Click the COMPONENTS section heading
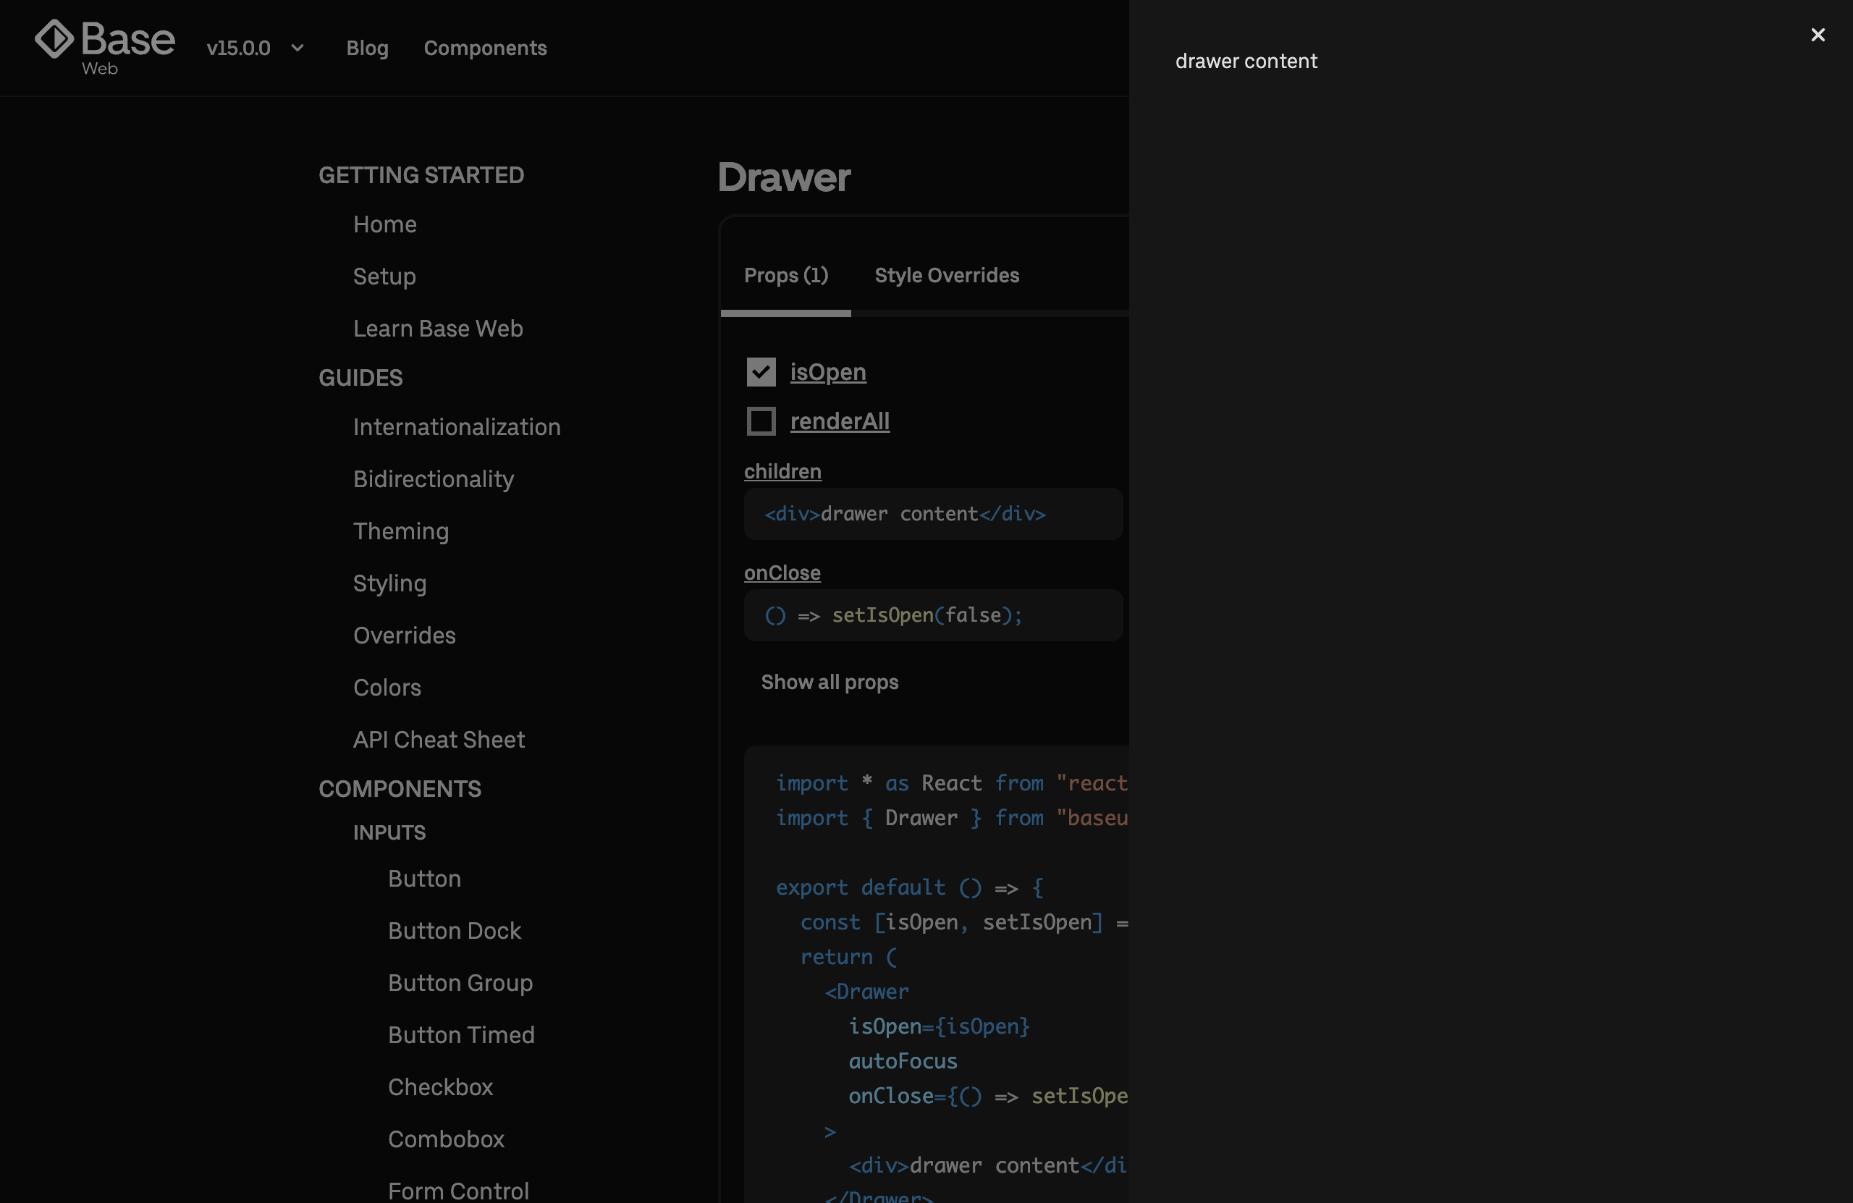 [400, 790]
